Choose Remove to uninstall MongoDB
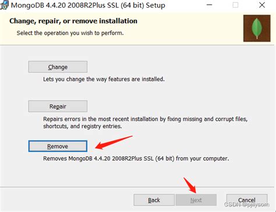 pos(58,146)
